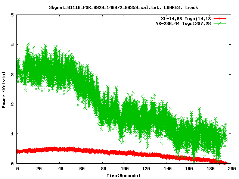239x179 pixels.
Task: Click the 20 tick label on x-axis
Action: (x=39, y=169)
